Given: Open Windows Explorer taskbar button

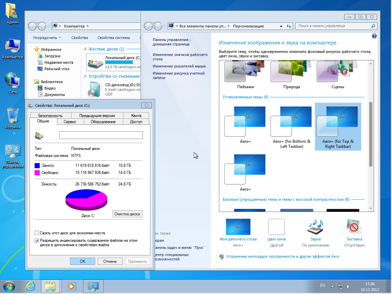Looking at the screenshot, I should click(51, 286).
